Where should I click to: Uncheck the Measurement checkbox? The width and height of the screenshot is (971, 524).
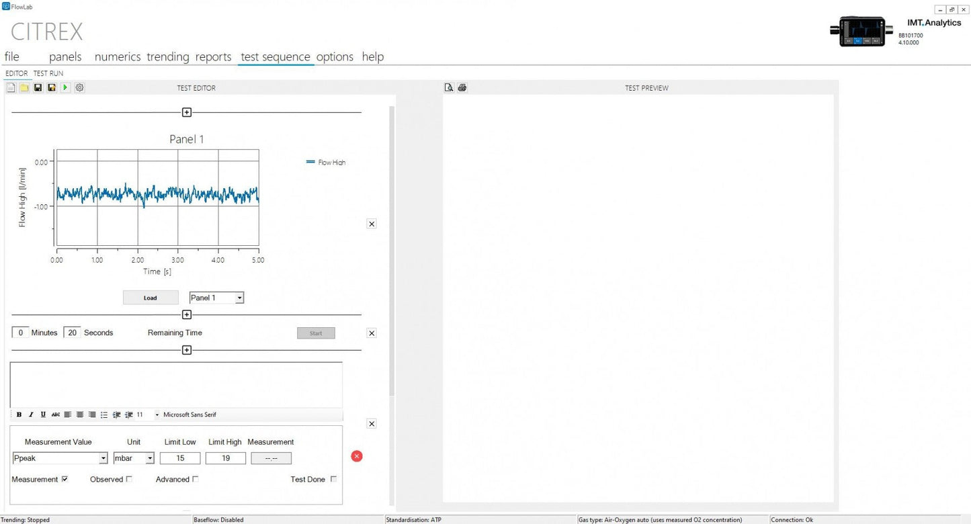pyautogui.click(x=65, y=478)
